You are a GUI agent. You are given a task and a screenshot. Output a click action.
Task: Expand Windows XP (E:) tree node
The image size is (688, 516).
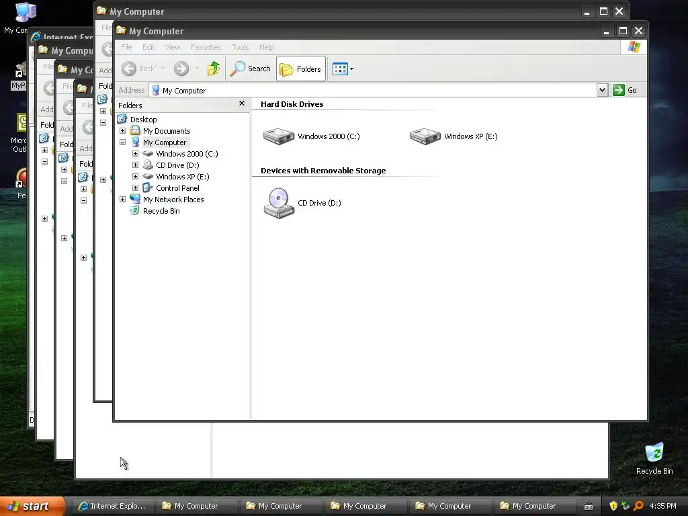(x=136, y=177)
